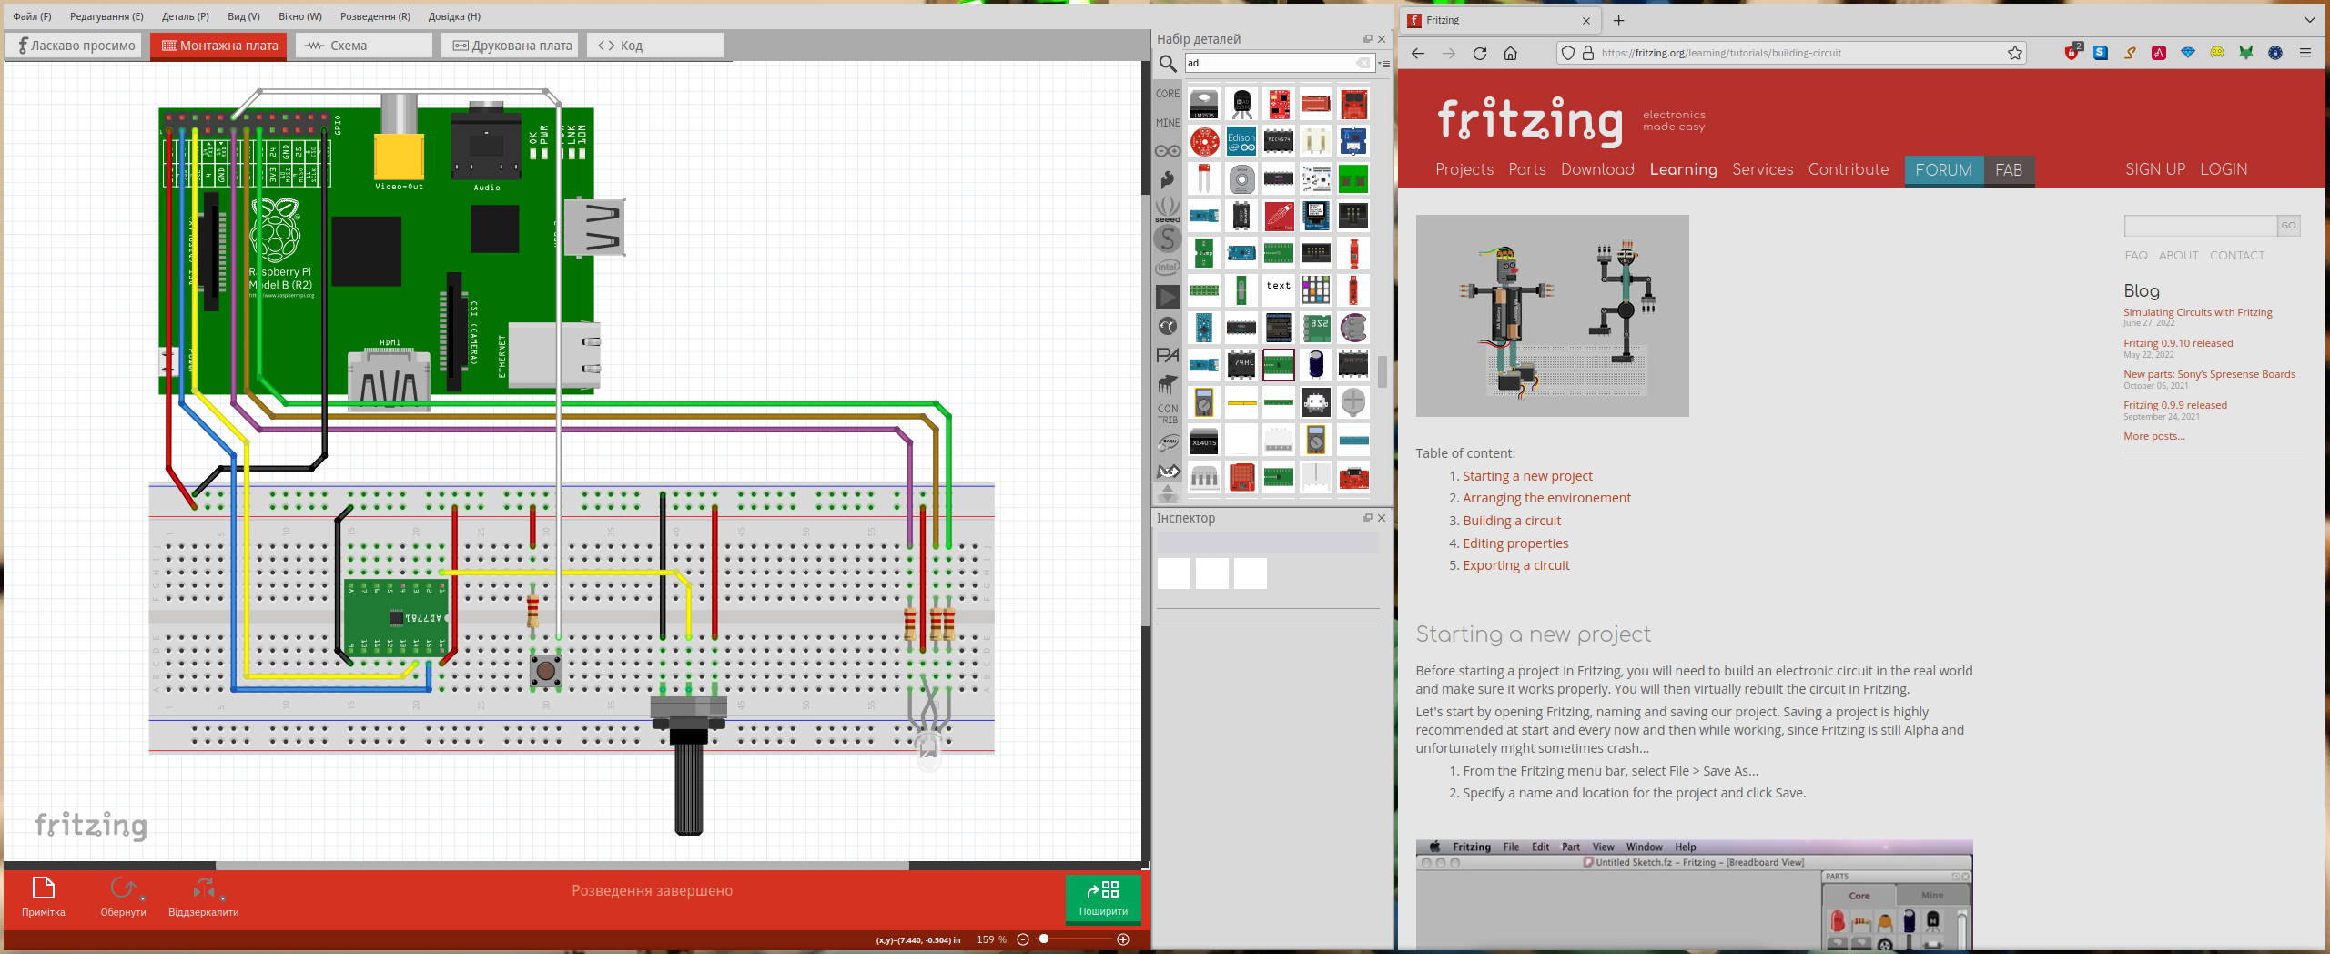Open the Exporting a circuit link
The width and height of the screenshot is (2330, 954).
pyautogui.click(x=1516, y=565)
